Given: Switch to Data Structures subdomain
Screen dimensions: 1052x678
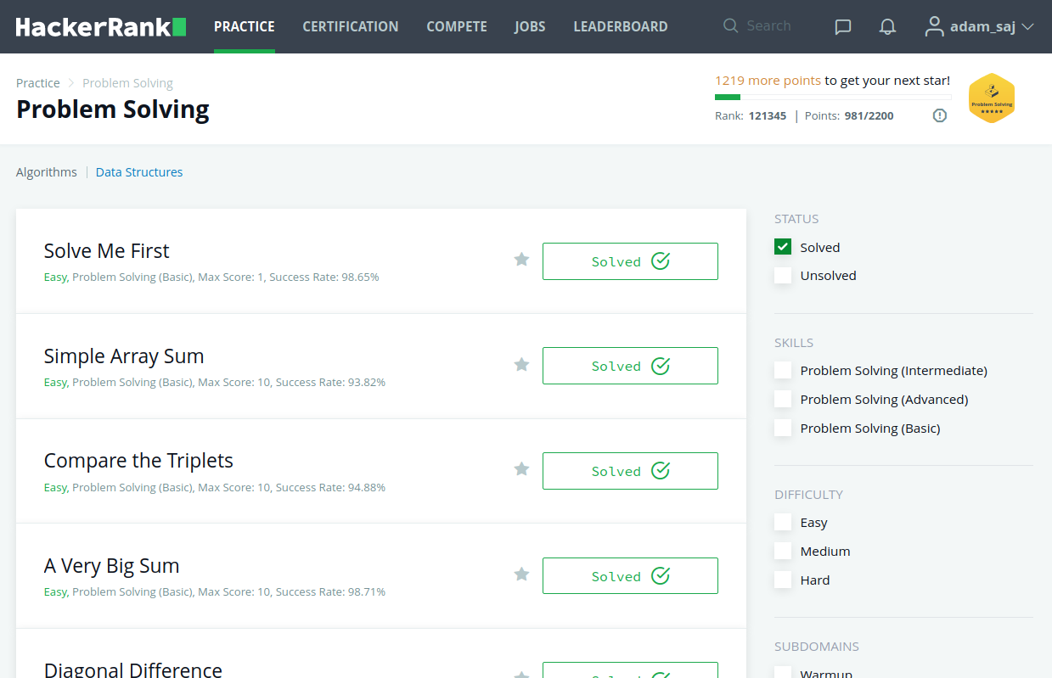Looking at the screenshot, I should click(139, 172).
